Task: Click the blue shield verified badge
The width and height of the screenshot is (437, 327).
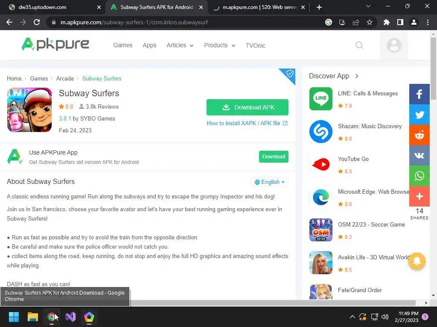Action: tap(290, 74)
